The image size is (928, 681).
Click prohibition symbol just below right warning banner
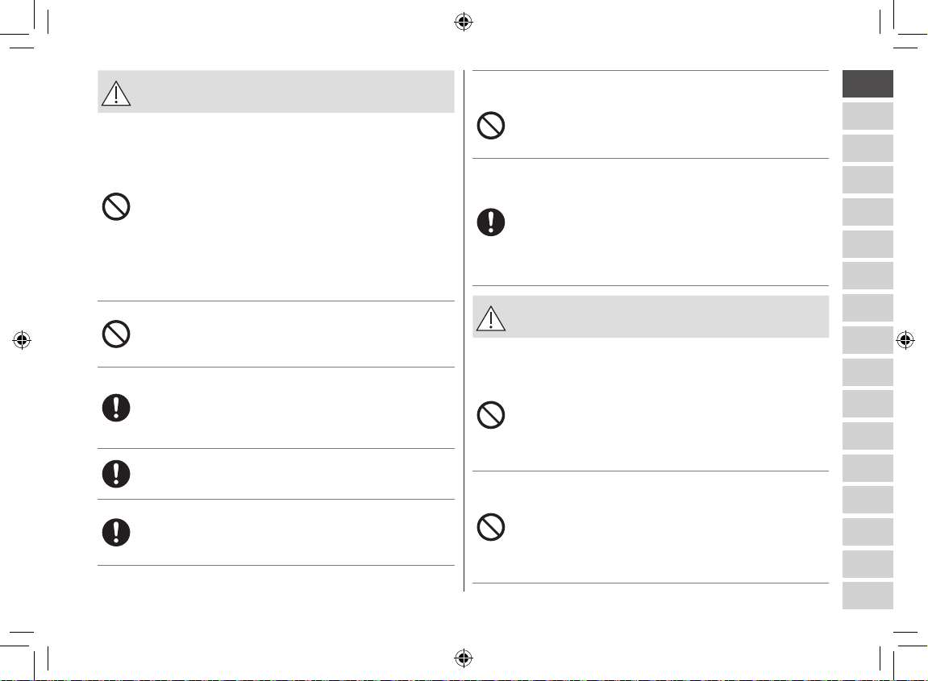(491, 415)
